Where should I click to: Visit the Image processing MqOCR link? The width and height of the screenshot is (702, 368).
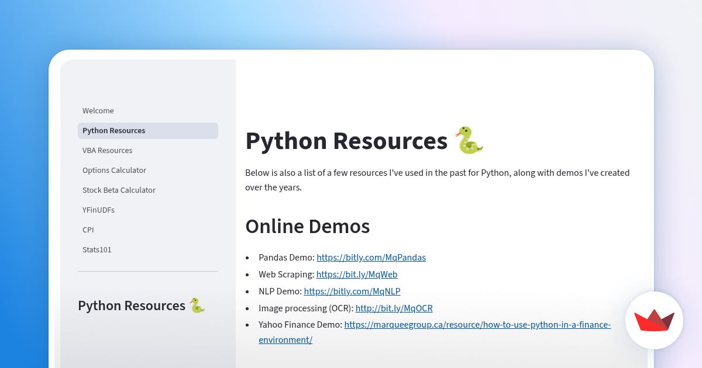click(x=394, y=308)
